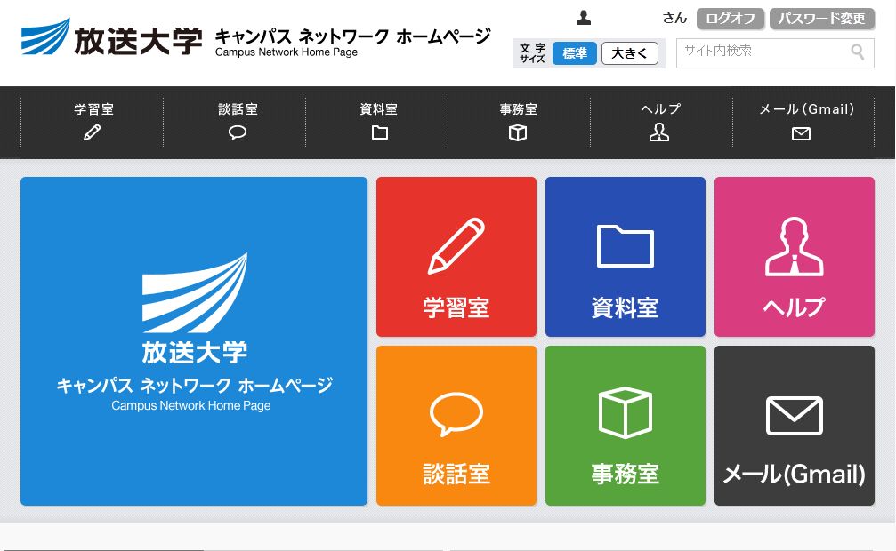Screen dimensions: 896x551
Task: Click the パスワード変更 button
Action: tap(822, 19)
